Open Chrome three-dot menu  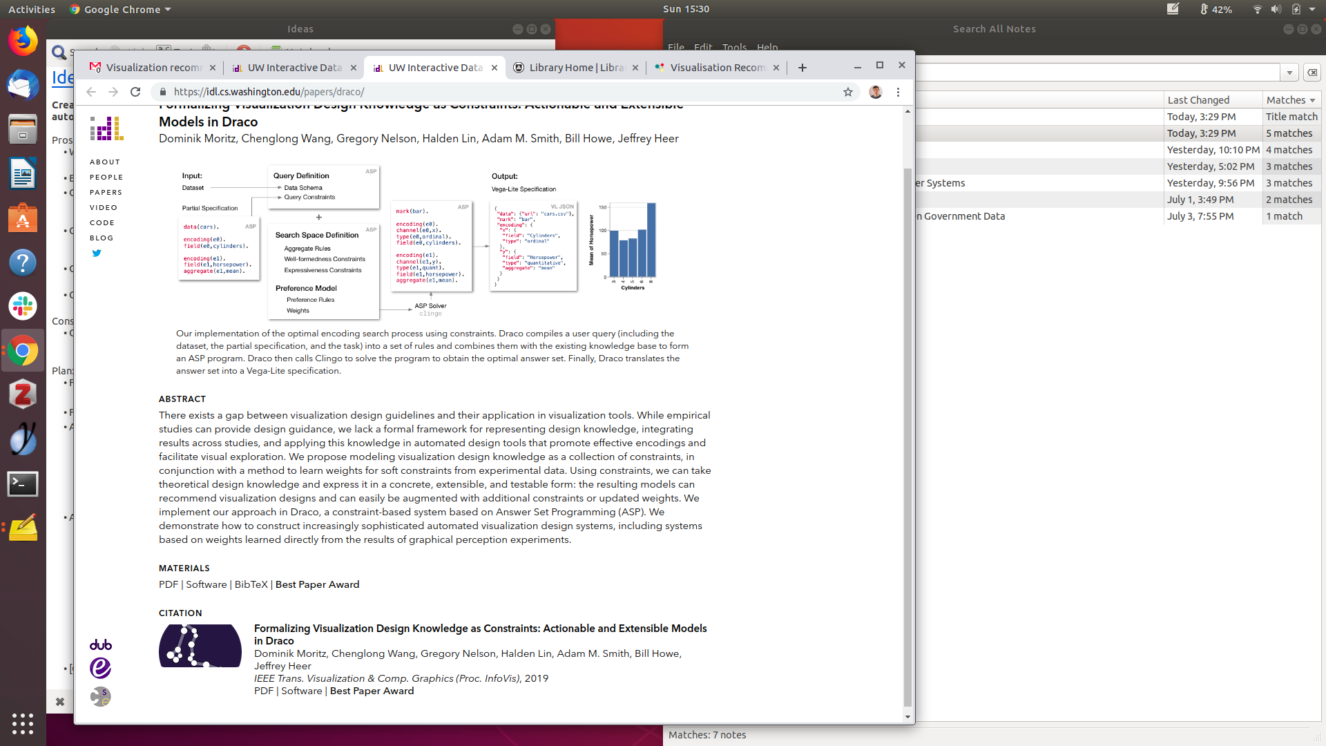click(x=898, y=92)
